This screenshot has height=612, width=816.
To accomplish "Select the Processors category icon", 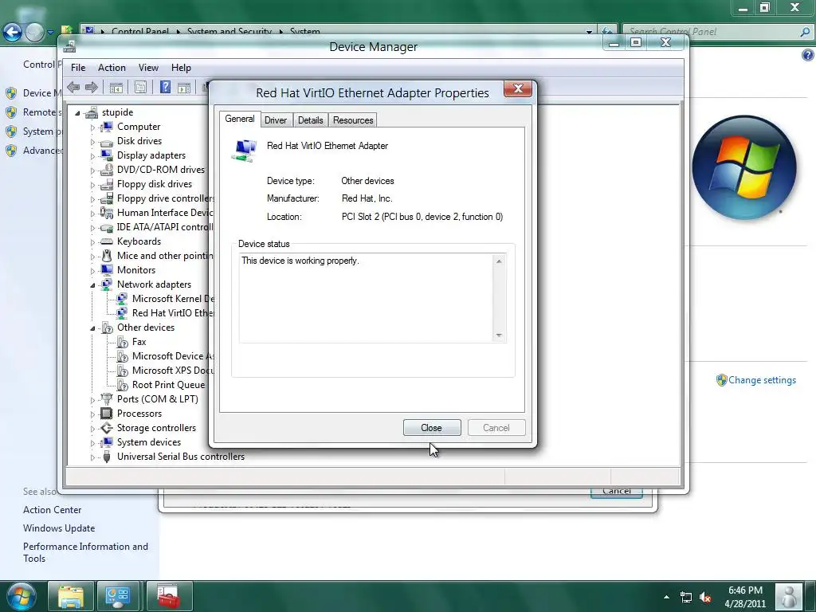I will coord(107,414).
